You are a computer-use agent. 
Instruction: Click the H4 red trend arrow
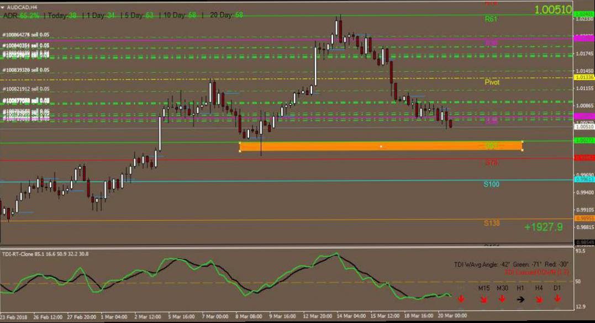pyautogui.click(x=539, y=299)
